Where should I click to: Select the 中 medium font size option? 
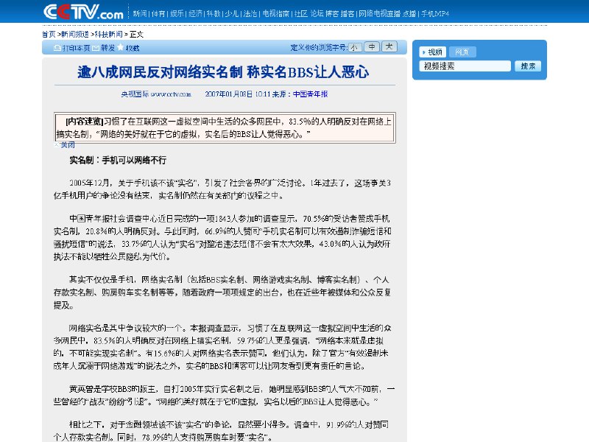click(373, 48)
